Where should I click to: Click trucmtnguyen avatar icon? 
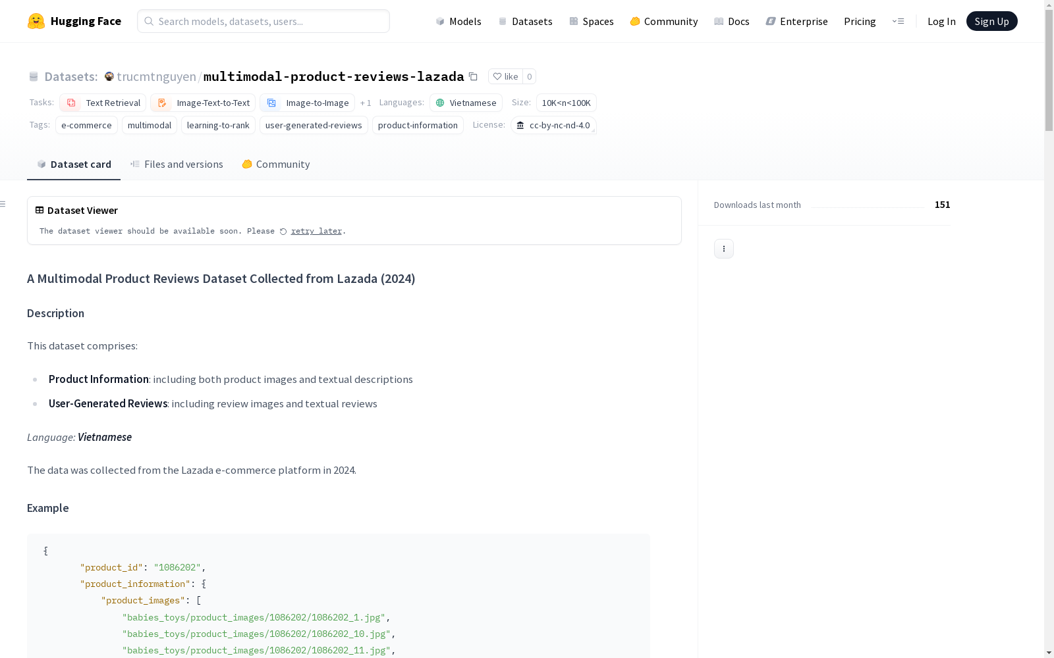click(x=109, y=76)
